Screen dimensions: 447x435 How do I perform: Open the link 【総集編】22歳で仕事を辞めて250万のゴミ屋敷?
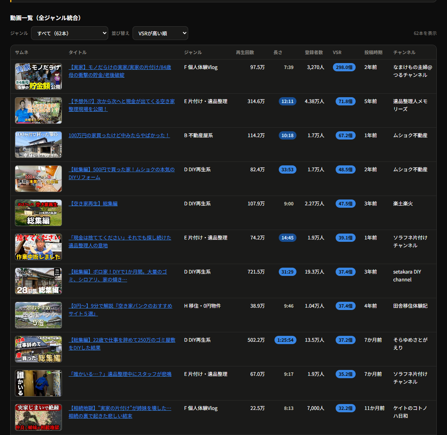click(x=122, y=344)
